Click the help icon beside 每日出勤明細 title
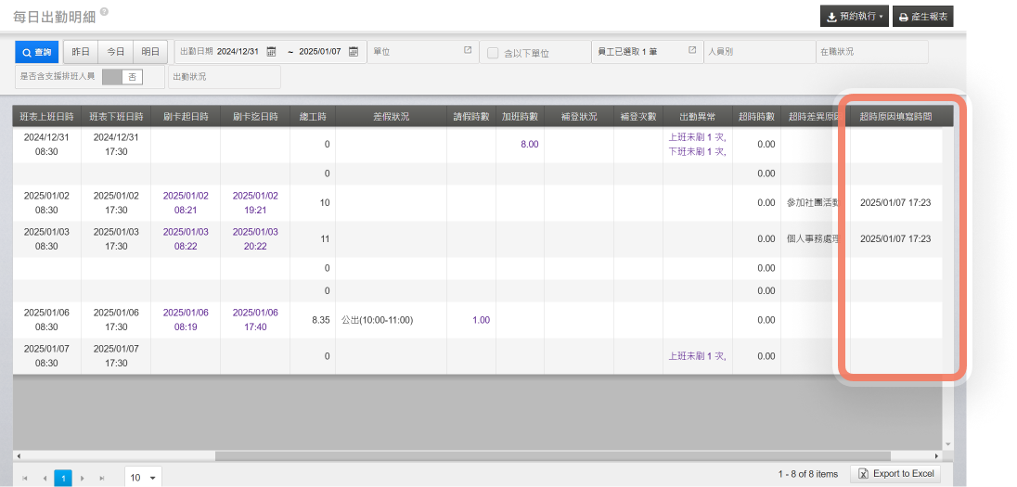 click(104, 12)
